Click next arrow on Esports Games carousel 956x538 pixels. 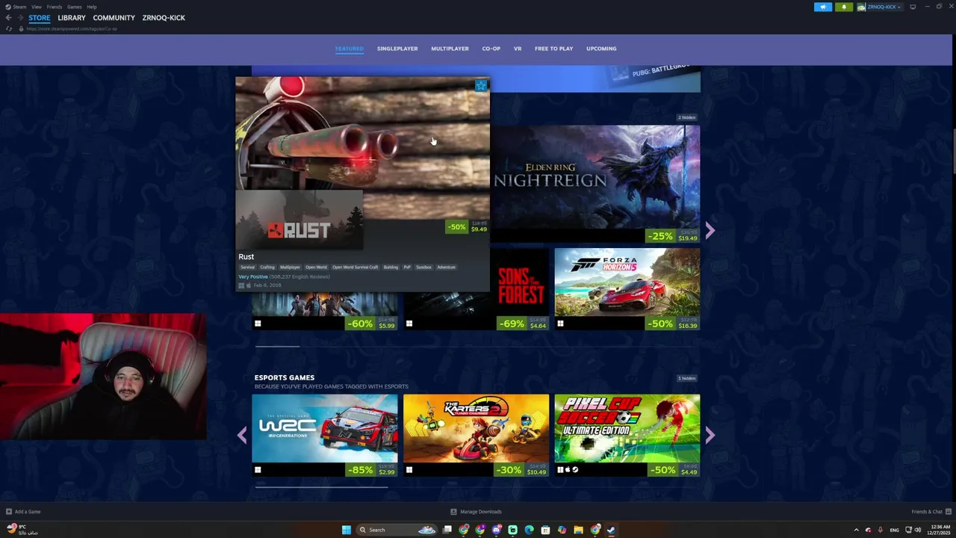tap(710, 435)
